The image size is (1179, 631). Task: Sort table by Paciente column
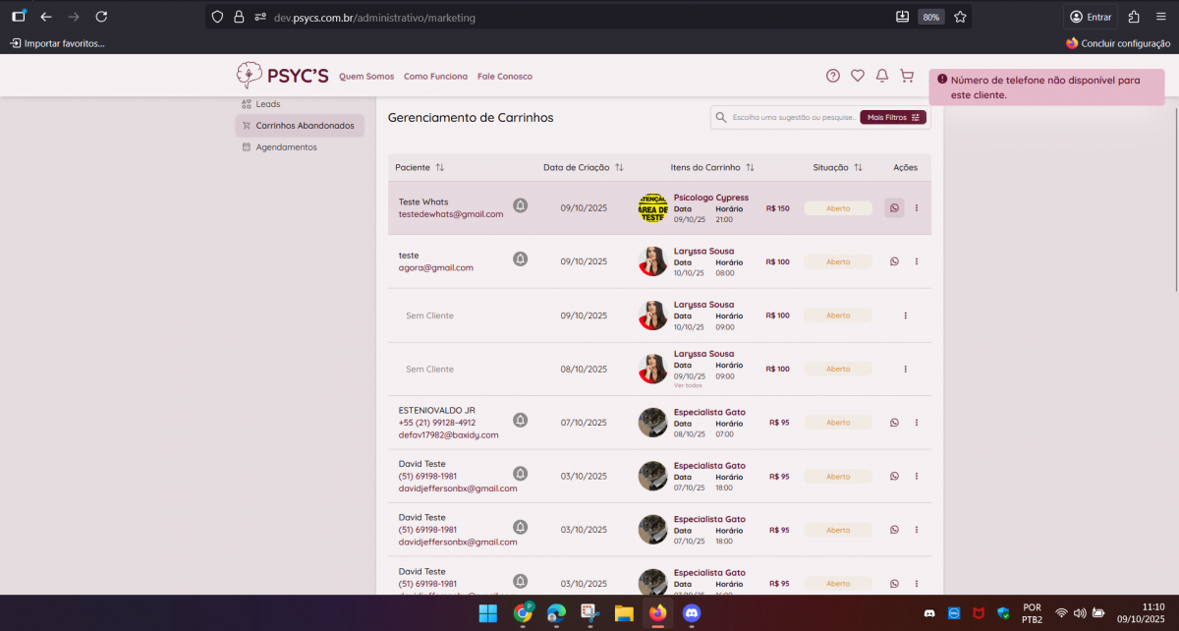tap(439, 168)
